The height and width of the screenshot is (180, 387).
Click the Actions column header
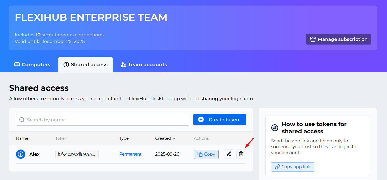(201, 138)
